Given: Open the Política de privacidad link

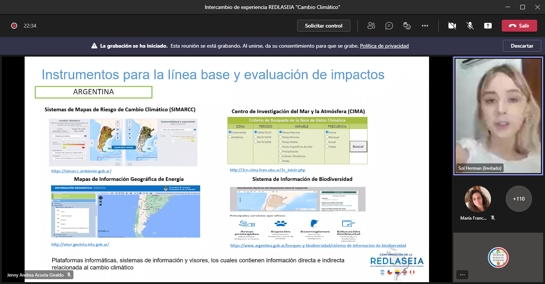Looking at the screenshot, I should [384, 46].
